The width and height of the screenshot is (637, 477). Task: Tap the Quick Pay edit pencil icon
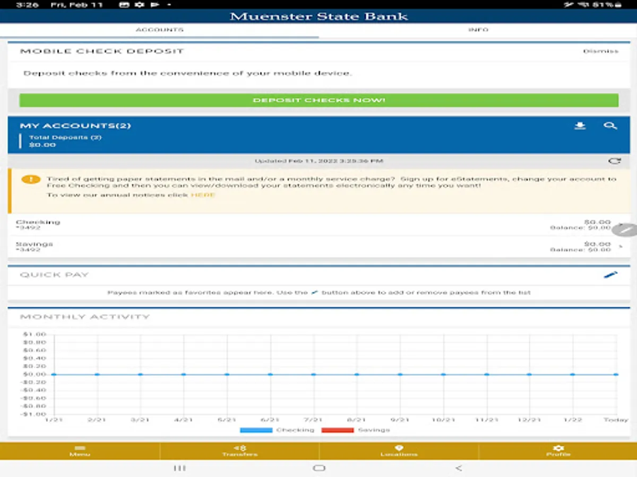(610, 275)
